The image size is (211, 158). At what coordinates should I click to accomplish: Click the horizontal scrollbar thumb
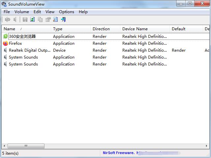pyautogui.click(x=26, y=146)
